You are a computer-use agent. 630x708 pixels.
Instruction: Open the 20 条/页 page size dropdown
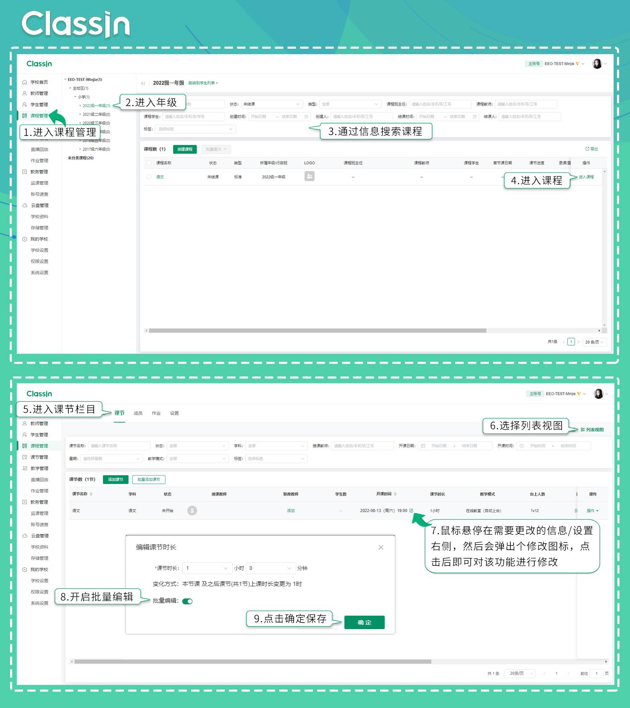tap(594, 342)
